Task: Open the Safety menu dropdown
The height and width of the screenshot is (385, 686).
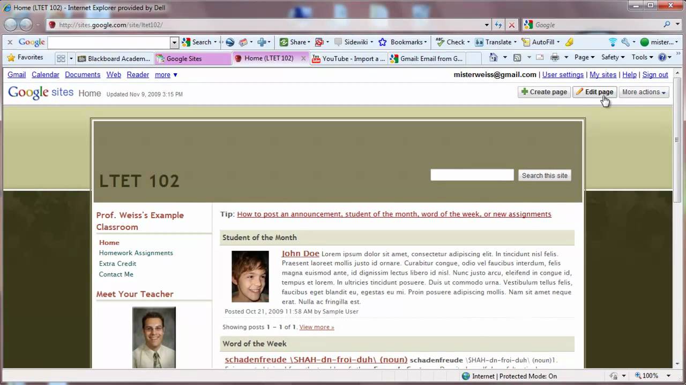Action: point(613,57)
